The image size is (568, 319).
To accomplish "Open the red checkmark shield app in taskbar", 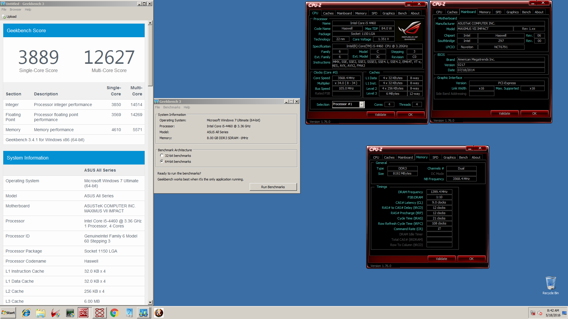I will (55, 313).
